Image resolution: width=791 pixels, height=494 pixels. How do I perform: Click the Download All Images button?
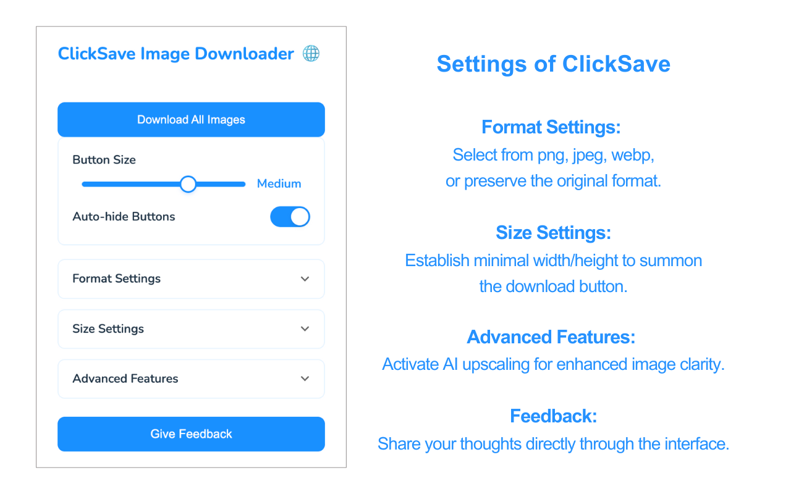click(x=191, y=119)
